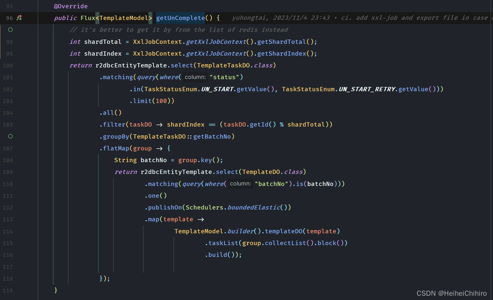The image size is (493, 300).
Task: Click the .taskList builder call
Action: tap(222, 243)
